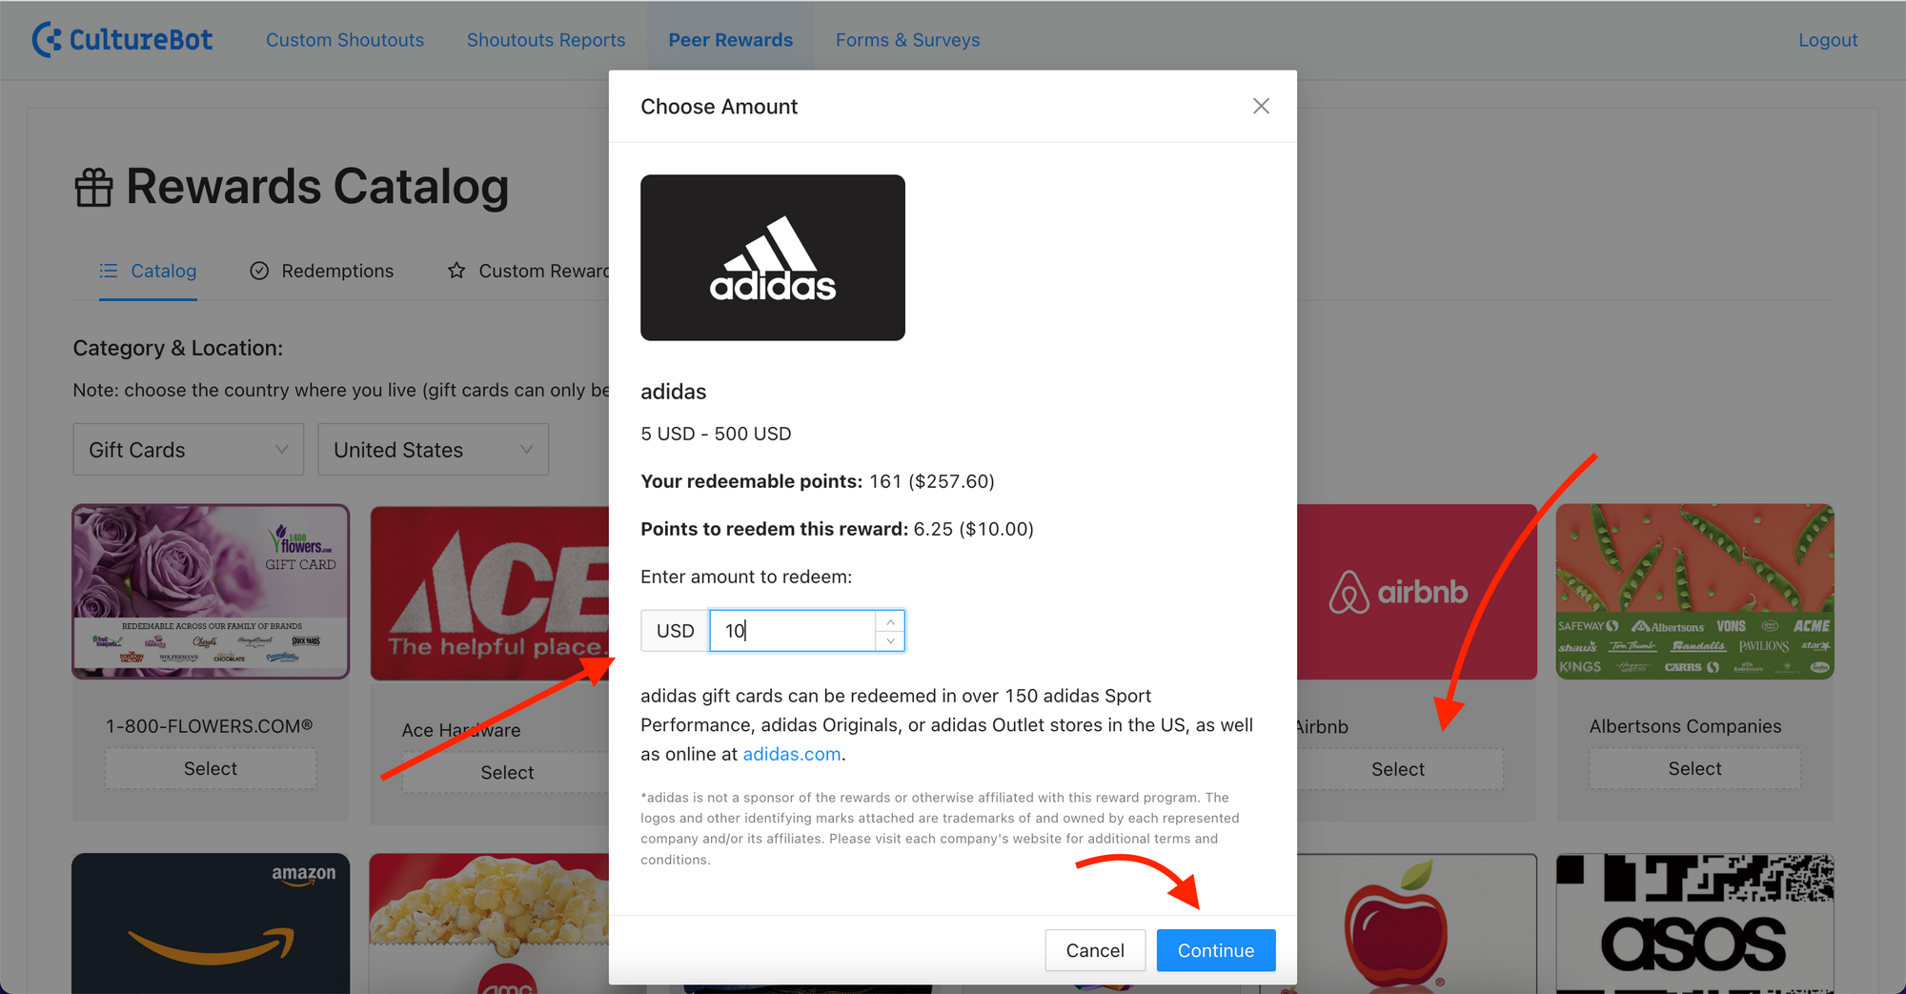Open the Peer Rewards menu
This screenshot has width=1906, height=994.
pos(730,40)
